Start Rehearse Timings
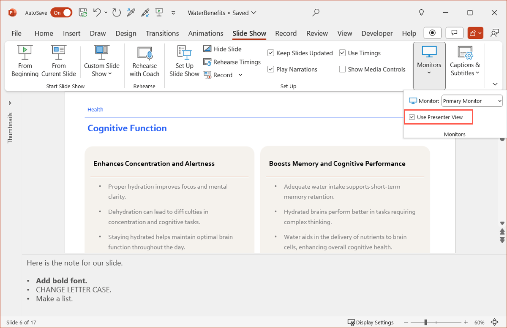The image size is (507, 328). tap(232, 62)
